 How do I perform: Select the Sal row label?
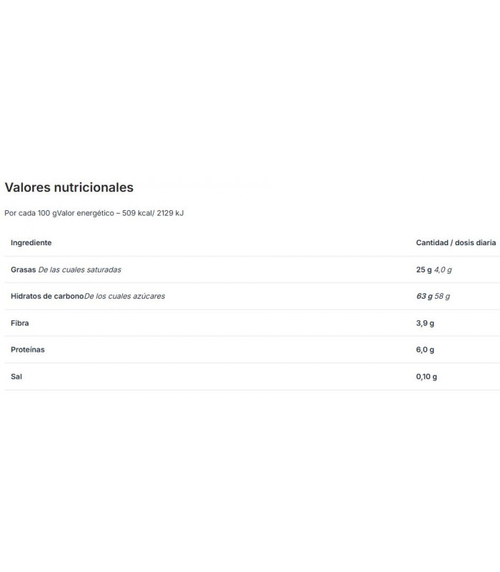16,377
